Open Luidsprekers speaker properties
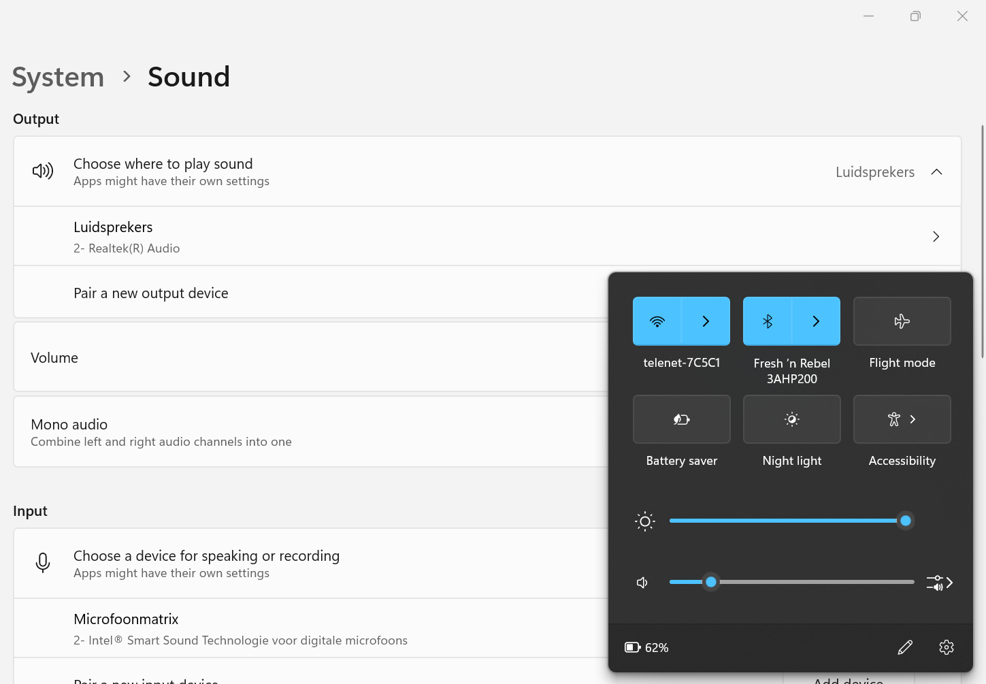Image resolution: width=986 pixels, height=684 pixels. point(936,236)
